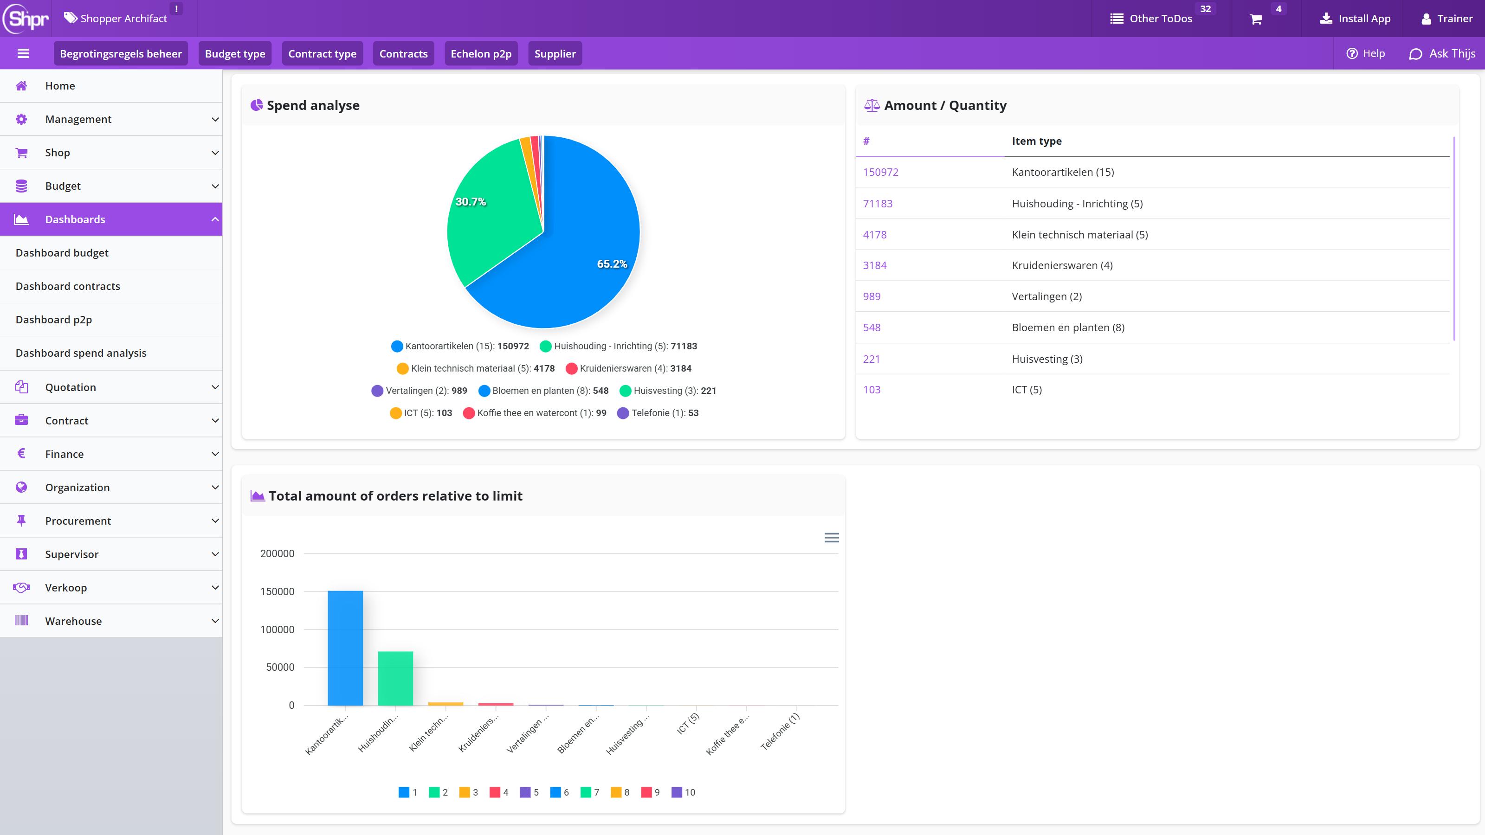The height and width of the screenshot is (835, 1485).
Task: Click the Ask Thijs chat bubble icon
Action: [x=1415, y=54]
